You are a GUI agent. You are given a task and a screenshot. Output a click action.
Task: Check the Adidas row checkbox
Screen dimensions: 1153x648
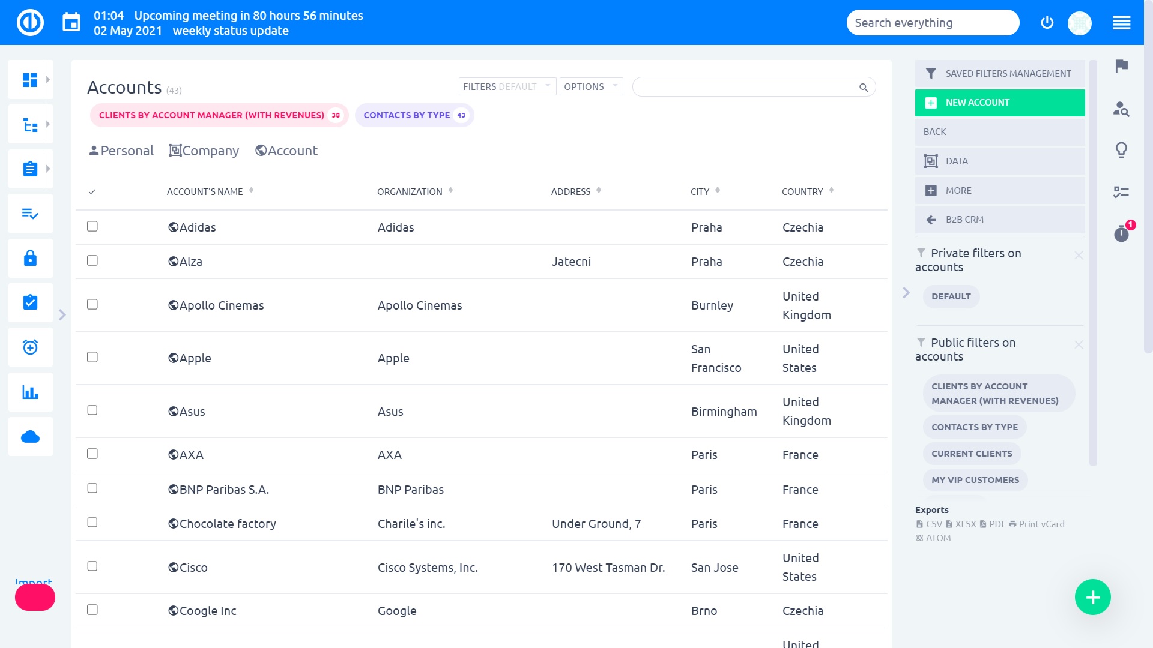[x=92, y=226]
